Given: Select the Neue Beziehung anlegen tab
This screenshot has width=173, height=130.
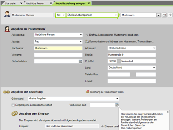Looking at the screenshot, I should [x=70, y=4].
